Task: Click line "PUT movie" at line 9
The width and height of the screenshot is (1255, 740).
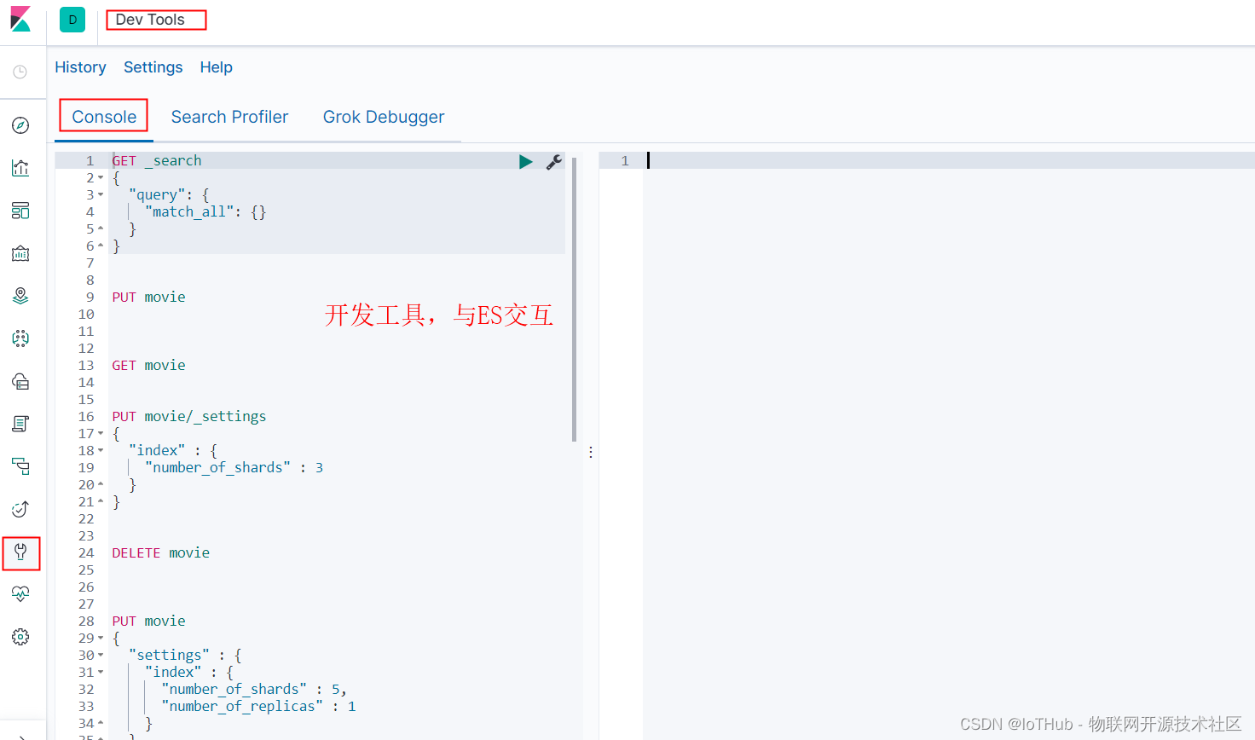Action: (x=148, y=298)
